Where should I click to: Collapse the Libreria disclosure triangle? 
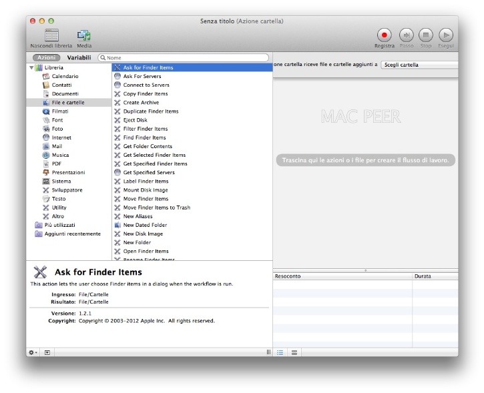[x=31, y=67]
